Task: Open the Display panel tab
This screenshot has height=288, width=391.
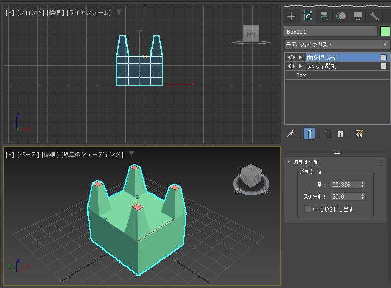Action: [x=358, y=16]
